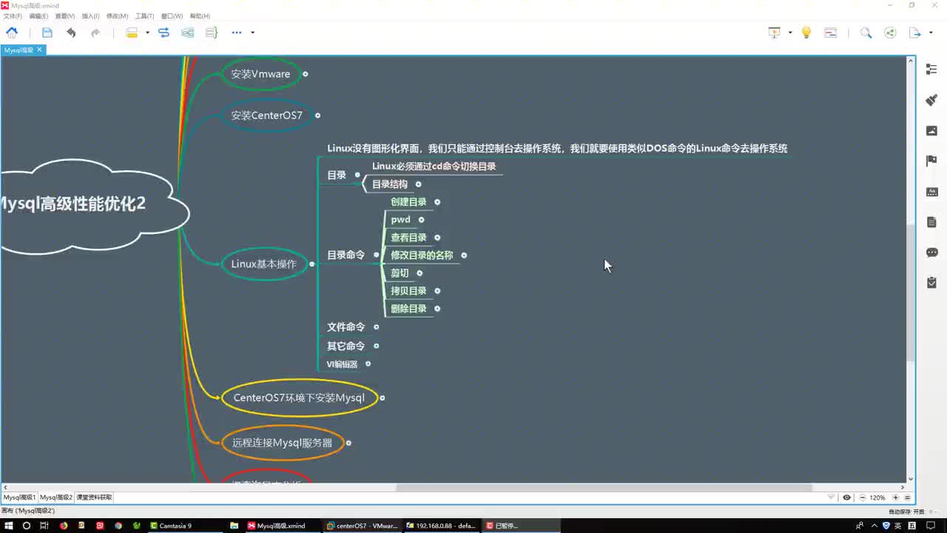Click the horizontal scrollbar thumb
947x533 pixels.
[604, 487]
